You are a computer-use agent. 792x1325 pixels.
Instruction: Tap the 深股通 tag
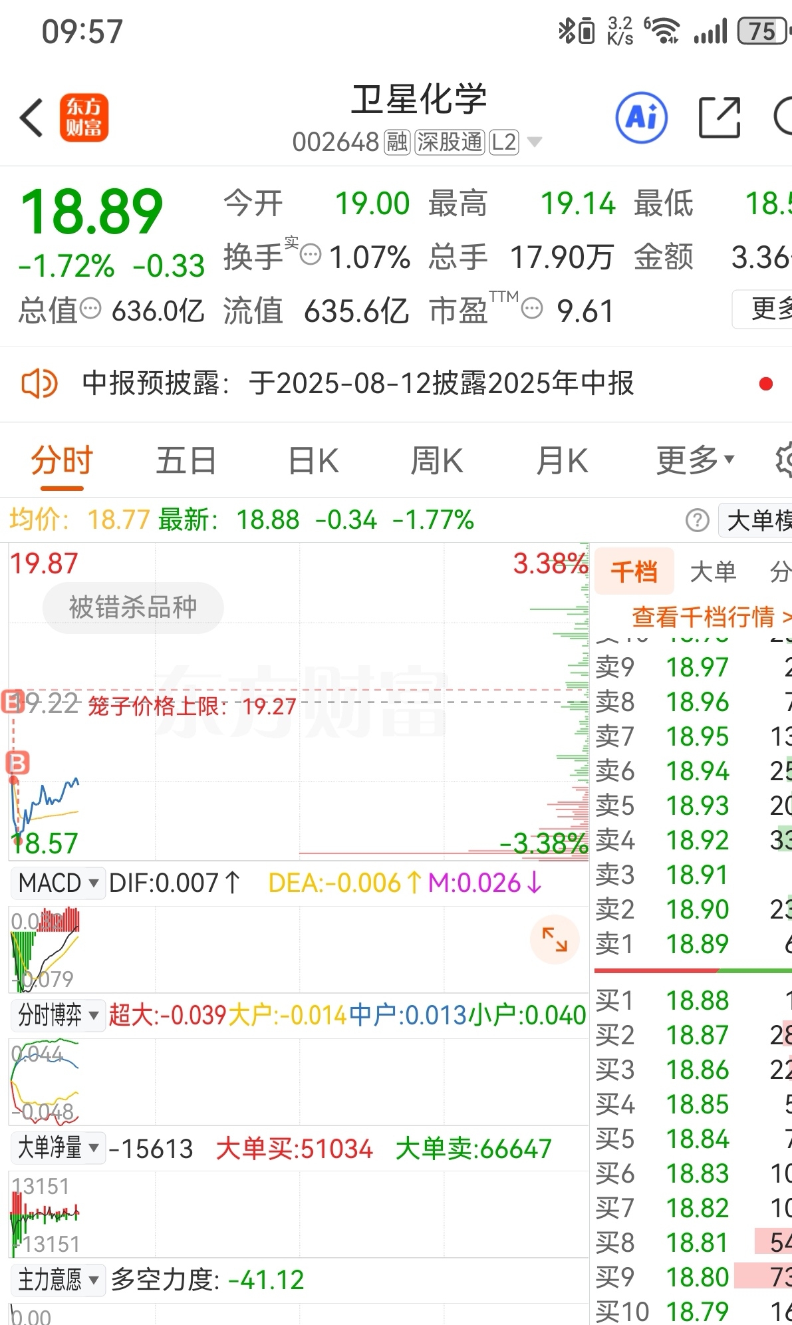[x=450, y=142]
